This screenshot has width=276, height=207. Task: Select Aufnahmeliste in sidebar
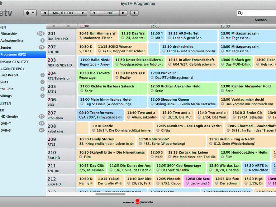(23, 40)
